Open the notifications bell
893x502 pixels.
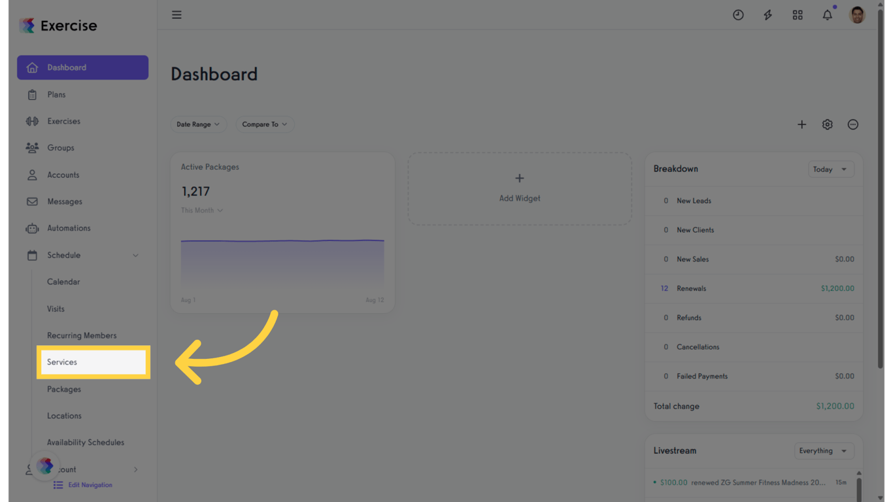[x=827, y=15]
